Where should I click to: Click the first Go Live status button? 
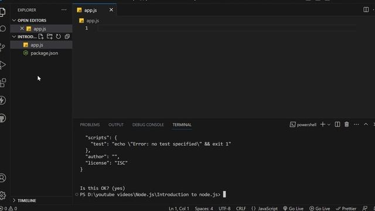coord(293,209)
